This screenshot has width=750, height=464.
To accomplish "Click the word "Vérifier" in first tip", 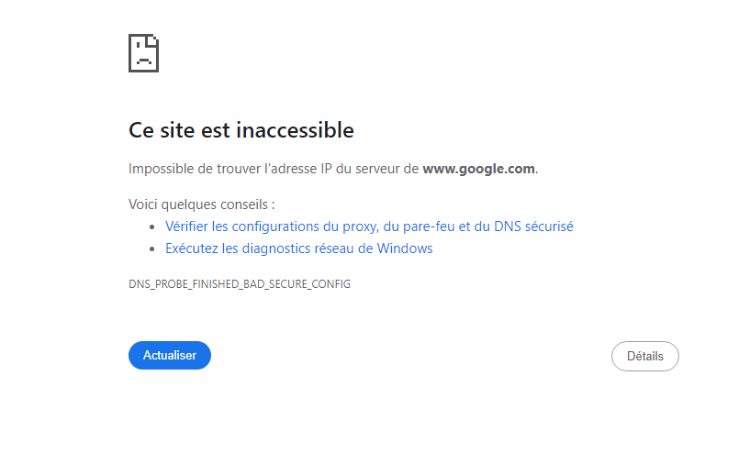I will click(186, 226).
